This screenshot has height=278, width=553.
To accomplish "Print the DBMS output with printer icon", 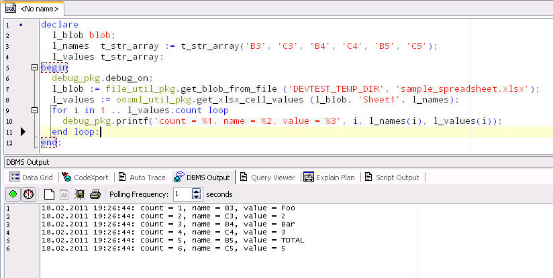I will (95, 194).
